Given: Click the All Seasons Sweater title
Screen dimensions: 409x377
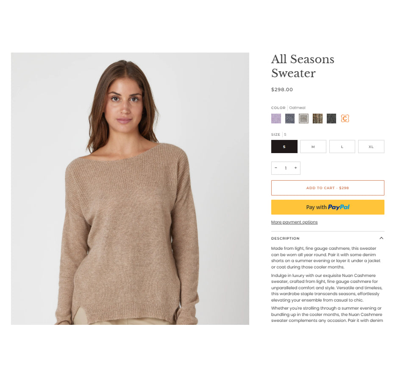Looking at the screenshot, I should coord(303,66).
